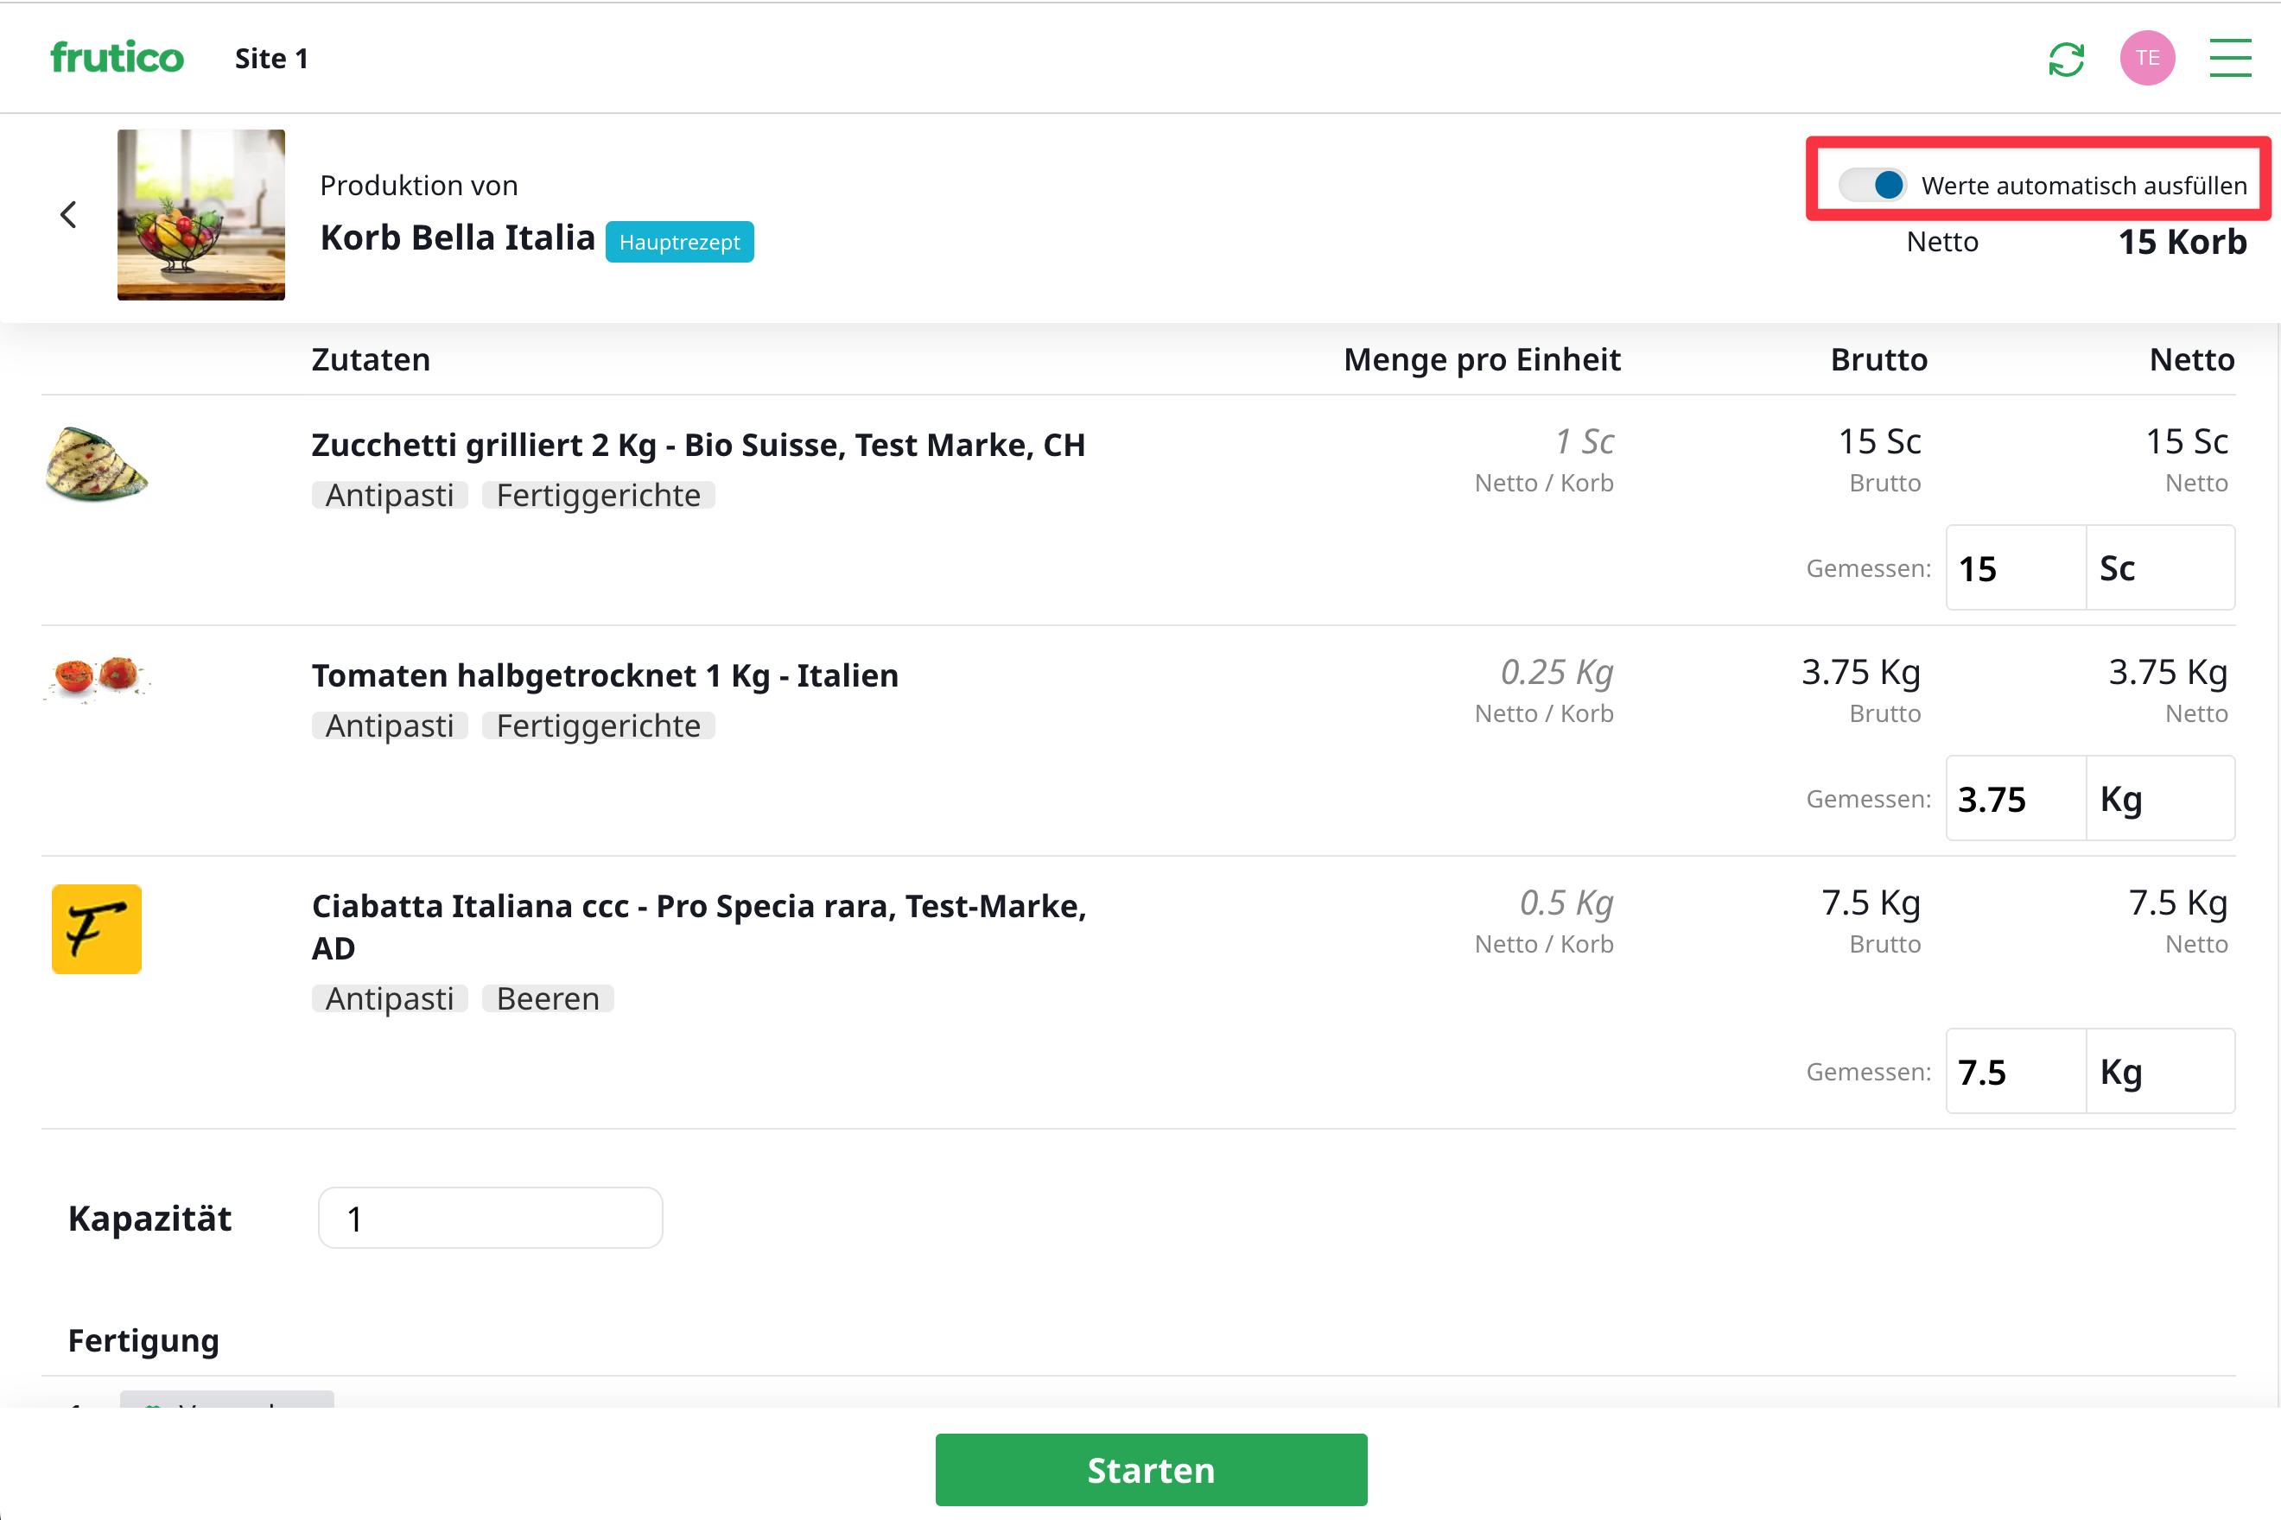Click the Zucchetti grilliert ingredient image
2281x1520 pixels.
(x=96, y=465)
